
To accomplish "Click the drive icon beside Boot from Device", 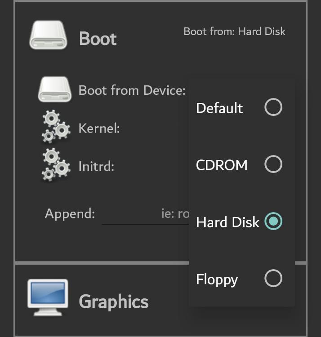I will [54, 89].
